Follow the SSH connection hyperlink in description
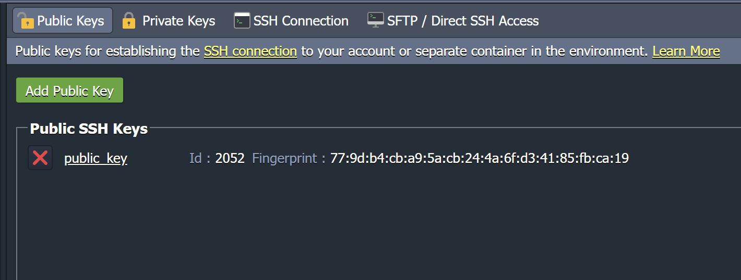 250,51
